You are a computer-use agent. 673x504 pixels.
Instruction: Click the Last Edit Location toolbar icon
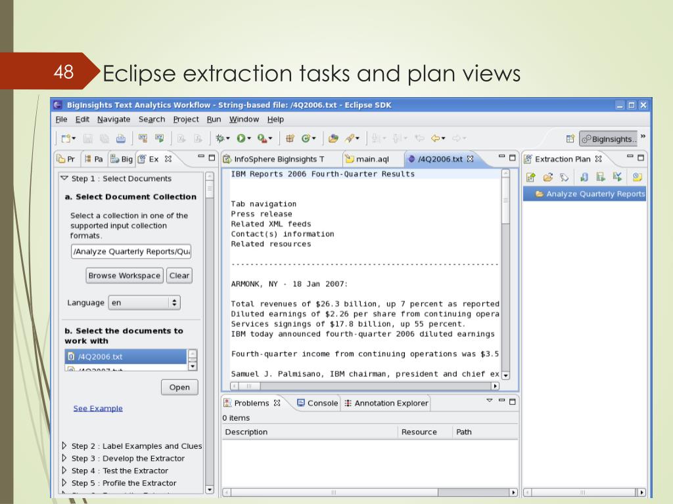[419, 138]
